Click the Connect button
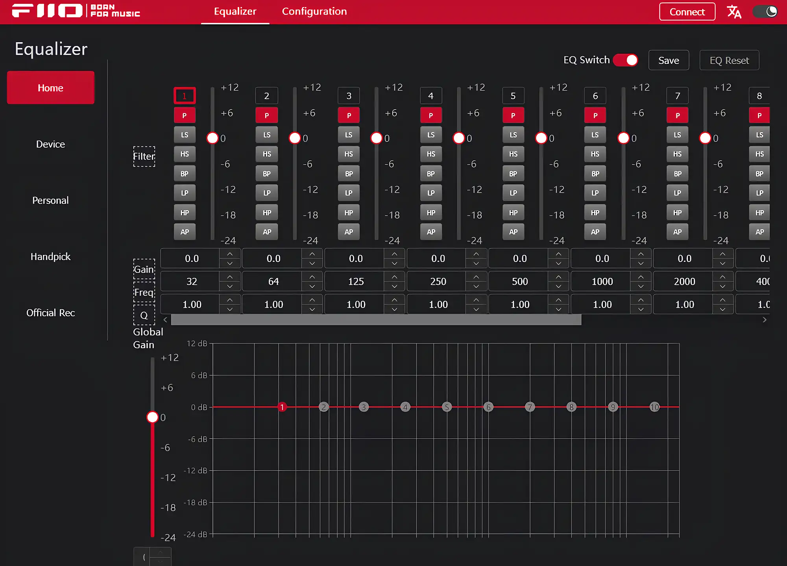Image resolution: width=787 pixels, height=566 pixels. point(687,12)
